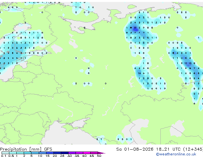Click the map precipitation value '12'
Viewport: 203px width, 157px height.
coord(190,63)
